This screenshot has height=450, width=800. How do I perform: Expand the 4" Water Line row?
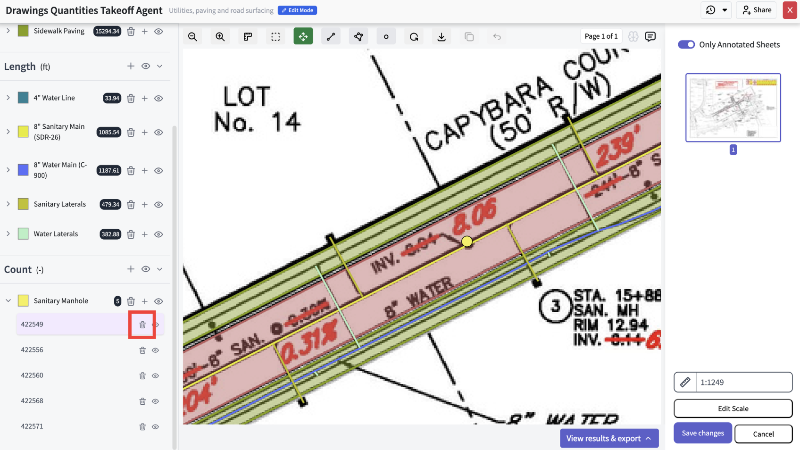[8, 98]
